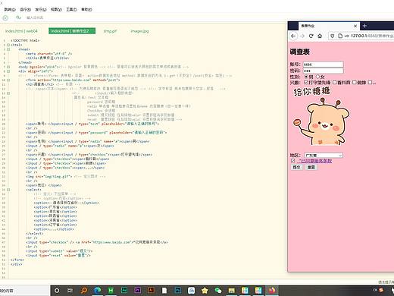
Task: Select the 女 radio button
Action: click(317, 77)
